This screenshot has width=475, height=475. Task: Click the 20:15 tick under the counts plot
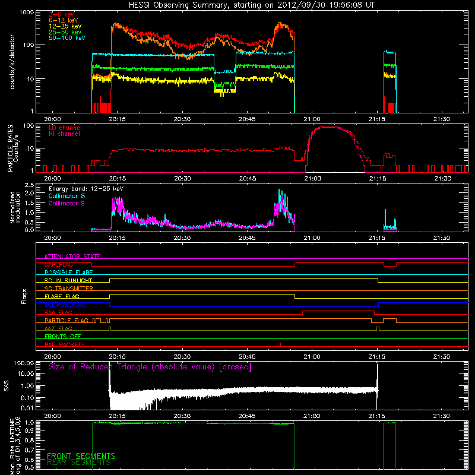117,119
